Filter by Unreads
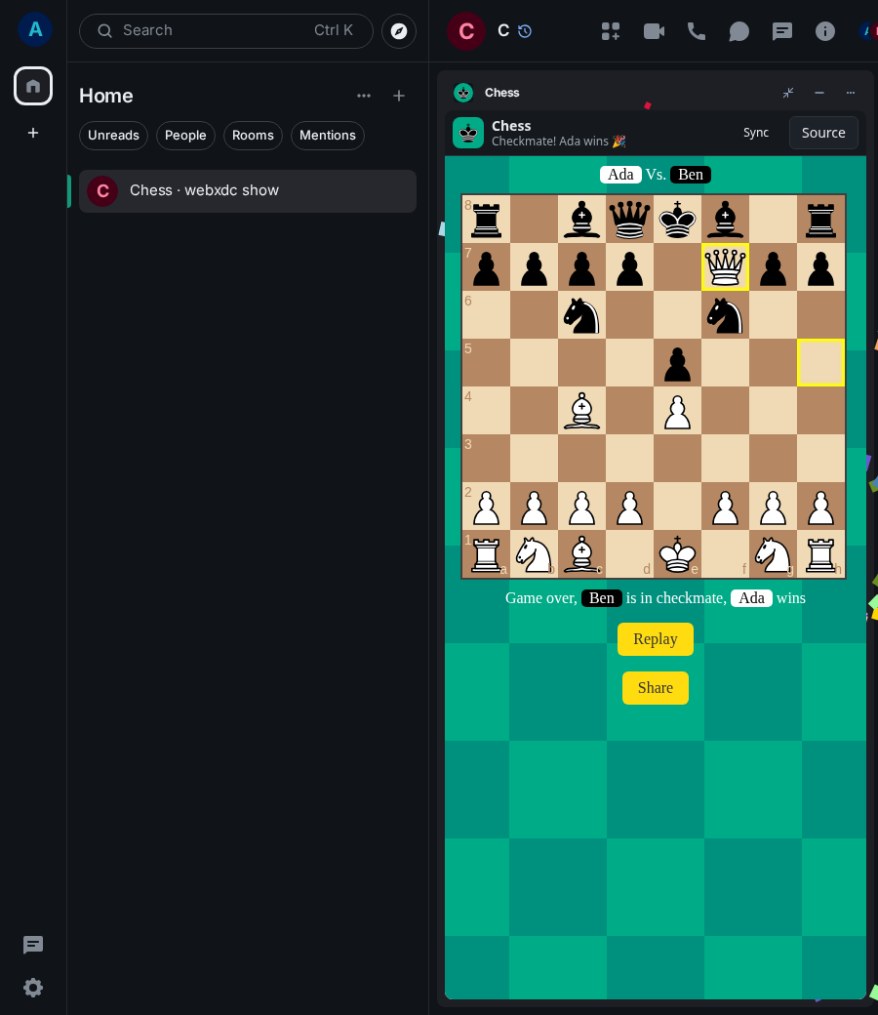This screenshot has width=878, height=1015. (x=113, y=136)
